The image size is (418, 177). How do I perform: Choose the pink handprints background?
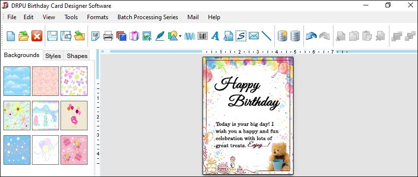coord(74,150)
